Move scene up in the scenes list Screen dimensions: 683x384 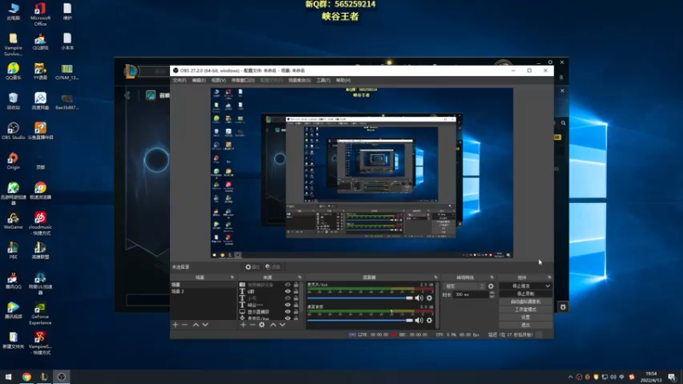[x=196, y=325]
